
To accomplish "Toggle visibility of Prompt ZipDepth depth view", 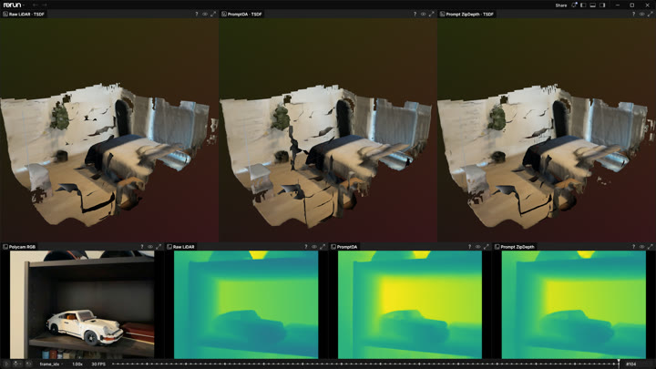I will [x=641, y=247].
